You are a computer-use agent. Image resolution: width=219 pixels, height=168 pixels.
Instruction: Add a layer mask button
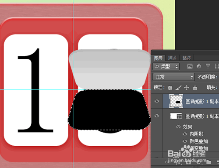coord(188,162)
